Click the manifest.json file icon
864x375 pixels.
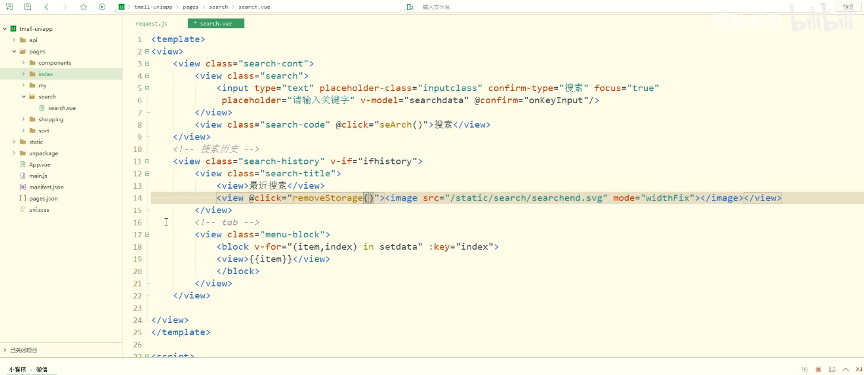coord(23,187)
